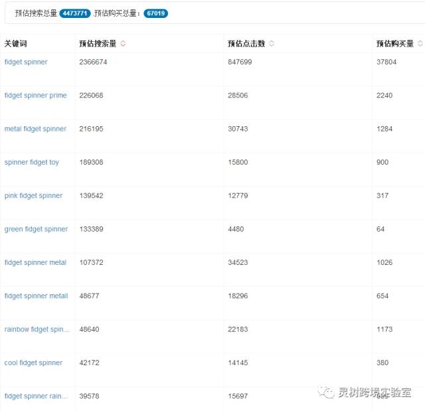This screenshot has height=411, width=425.
Task: Open the 'rainbow fidget spin...' keyword link
Action: tap(37, 329)
